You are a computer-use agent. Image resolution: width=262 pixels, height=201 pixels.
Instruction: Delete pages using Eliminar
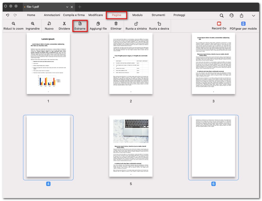pyautogui.click(x=116, y=26)
